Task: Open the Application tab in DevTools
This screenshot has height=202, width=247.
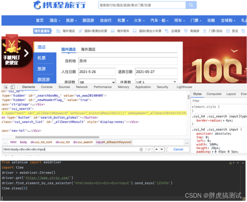Action: click(143, 87)
